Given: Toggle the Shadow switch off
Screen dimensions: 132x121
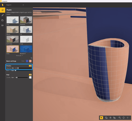Looking at the screenshot, I should (x=30, y=66).
